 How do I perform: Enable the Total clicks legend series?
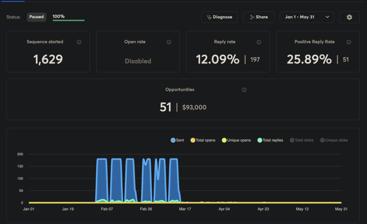(301, 140)
